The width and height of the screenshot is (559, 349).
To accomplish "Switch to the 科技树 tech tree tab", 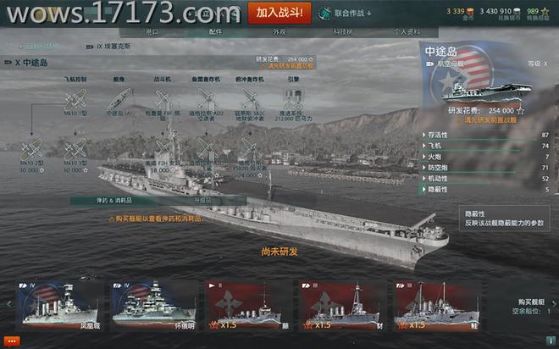I will (x=343, y=32).
